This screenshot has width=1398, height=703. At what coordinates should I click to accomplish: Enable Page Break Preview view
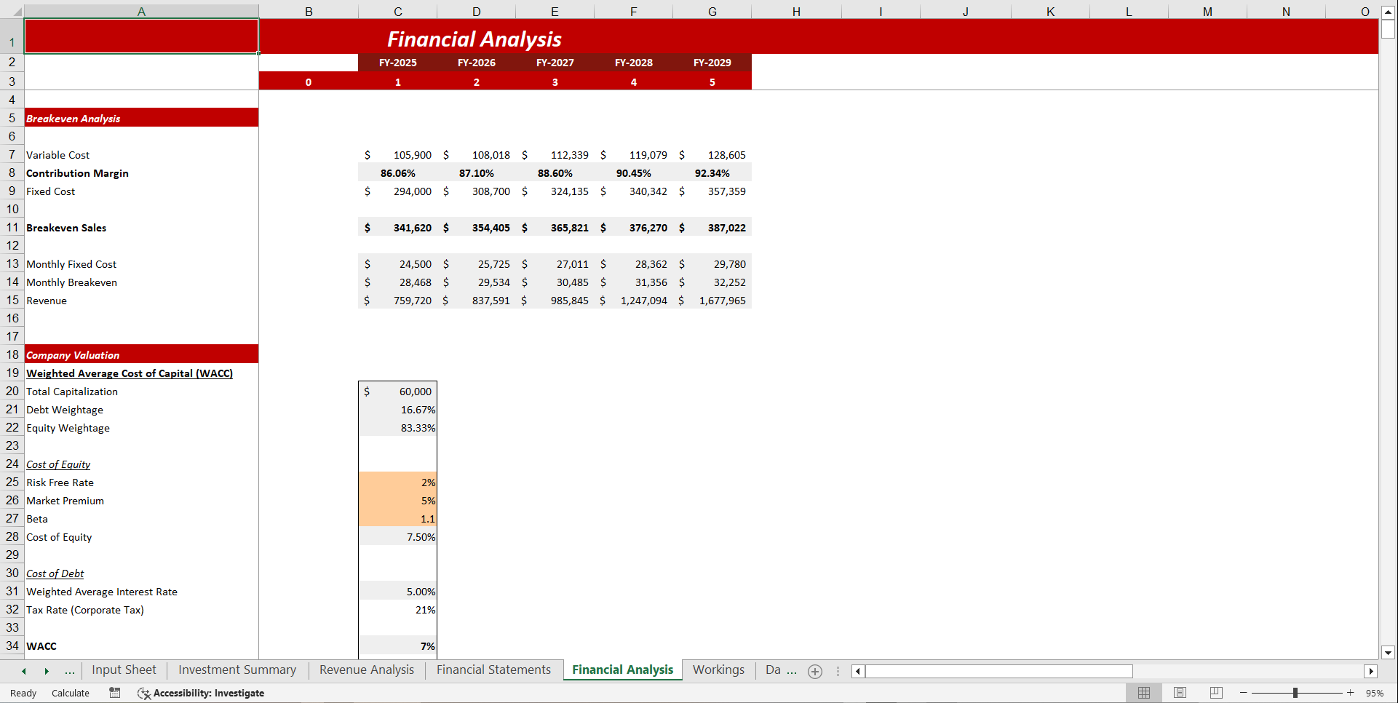[x=1216, y=693]
